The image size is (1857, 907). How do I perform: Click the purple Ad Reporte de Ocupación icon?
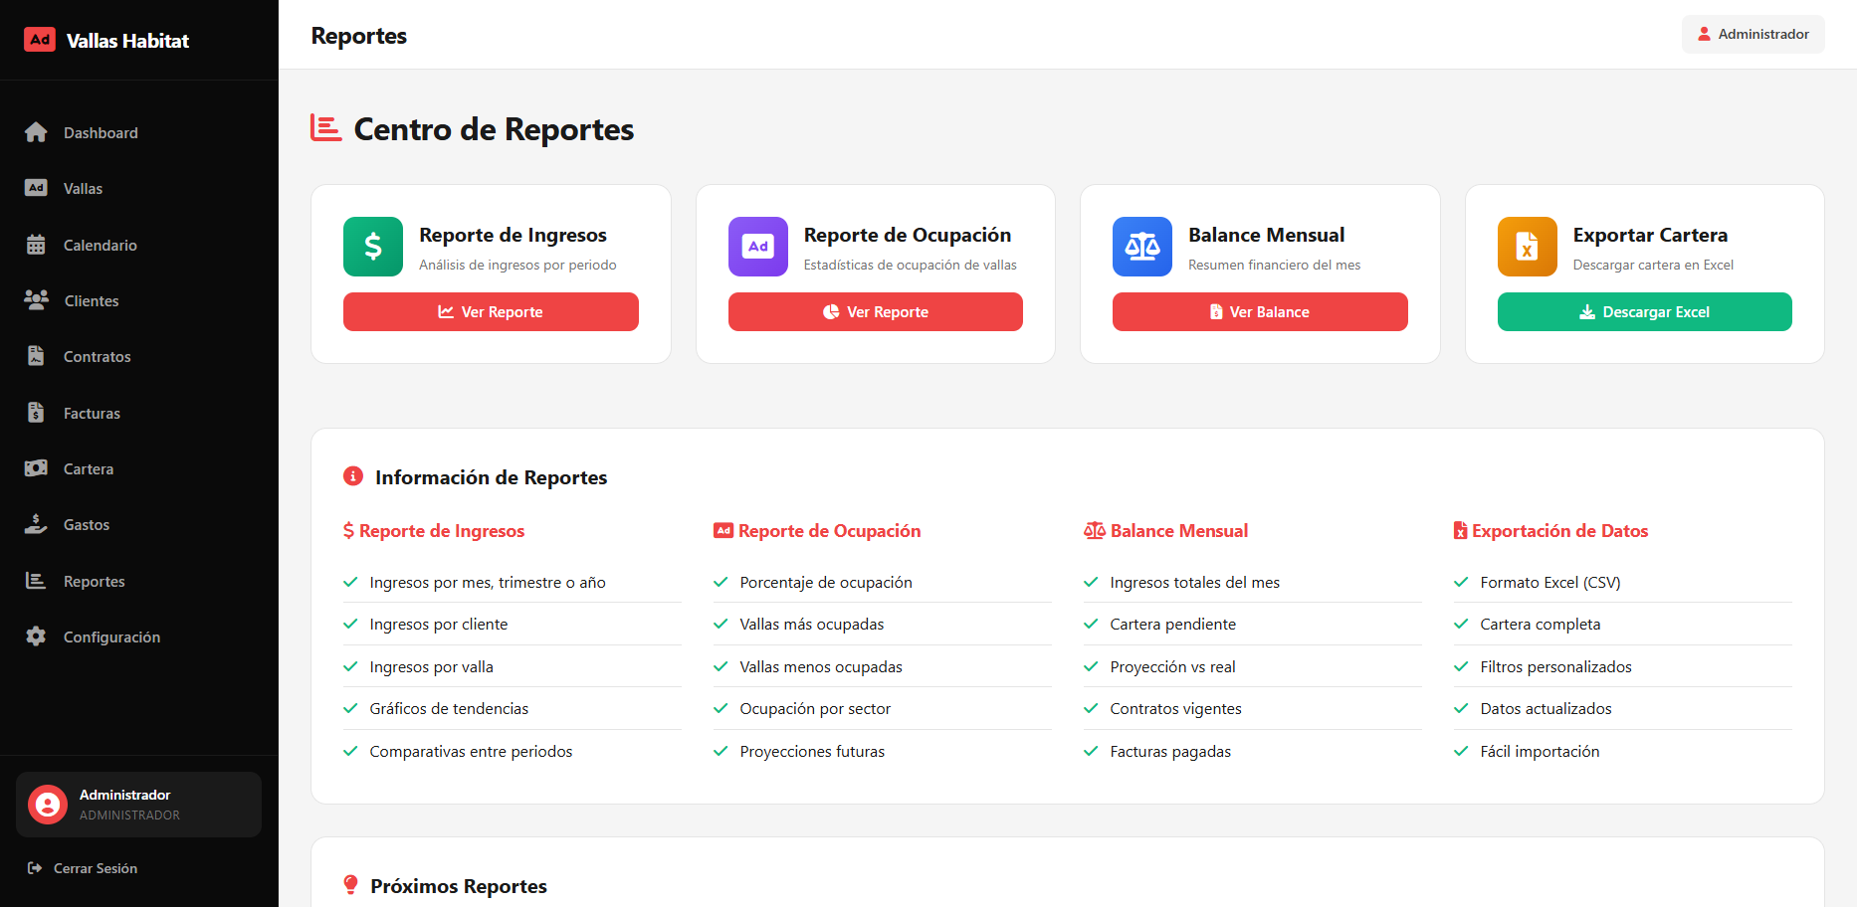click(x=757, y=247)
